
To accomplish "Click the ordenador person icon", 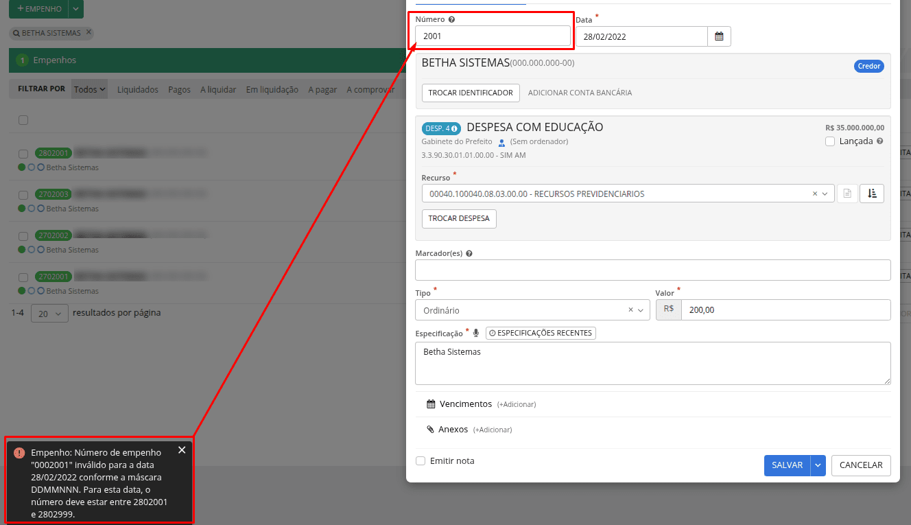I will click(x=501, y=142).
